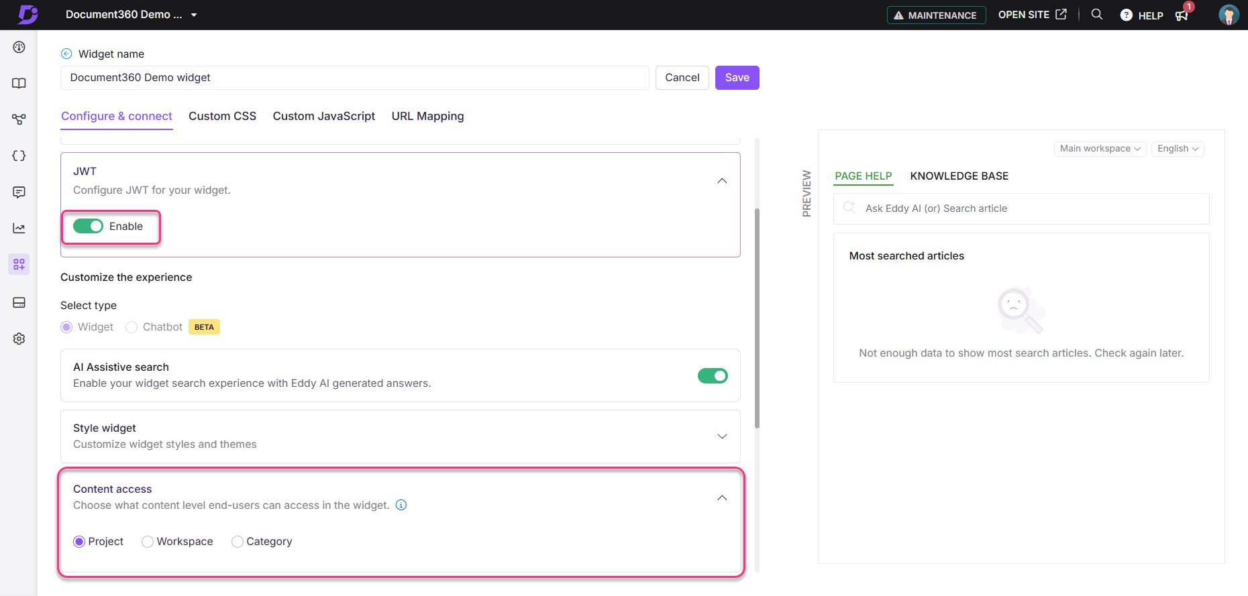Select the Widget type radio button
This screenshot has height=596, width=1248.
pyautogui.click(x=66, y=327)
